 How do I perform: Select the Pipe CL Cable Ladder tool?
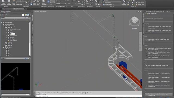point(157,66)
